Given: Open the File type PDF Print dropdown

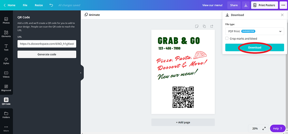Looking at the screenshot, I should tap(255, 31).
